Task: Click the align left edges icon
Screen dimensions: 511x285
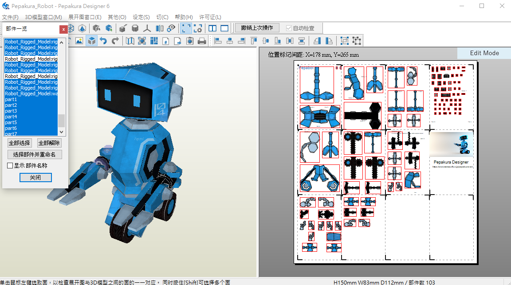Action: [x=218, y=41]
